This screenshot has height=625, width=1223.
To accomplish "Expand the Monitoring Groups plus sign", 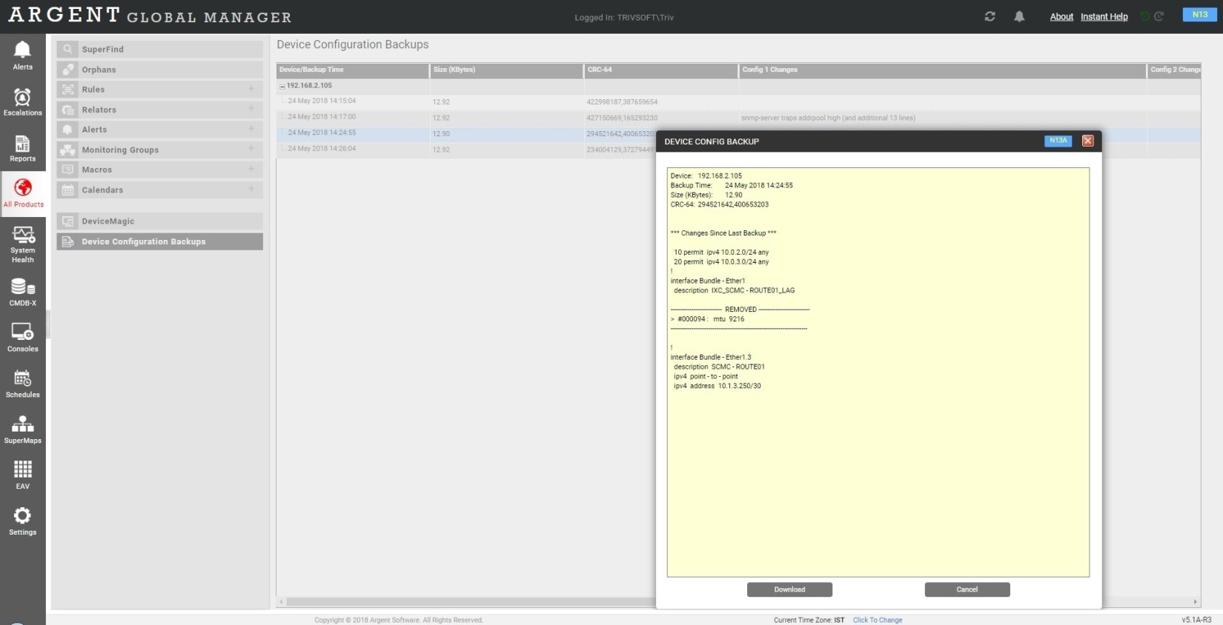I will click(251, 149).
